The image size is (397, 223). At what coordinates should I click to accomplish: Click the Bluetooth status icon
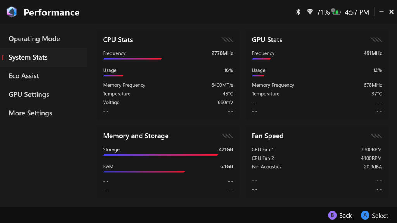point(298,12)
